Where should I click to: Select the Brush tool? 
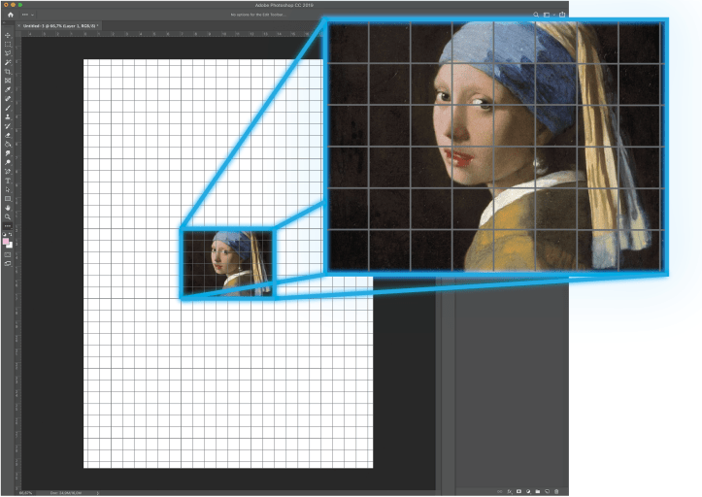coord(9,108)
